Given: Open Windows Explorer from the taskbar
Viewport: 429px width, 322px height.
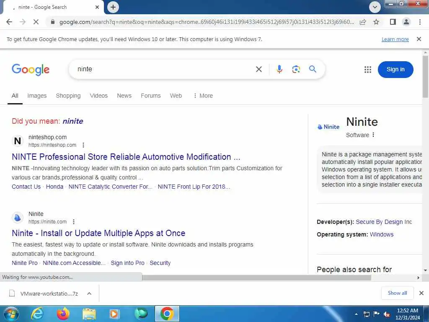Looking at the screenshot, I should point(89,314).
